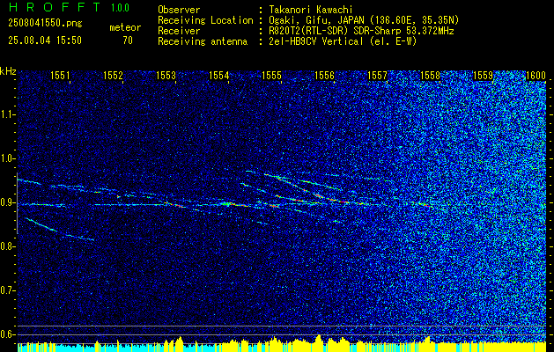The width and height of the screenshot is (554, 352).
Task: Click the Observer field label
Action: 179,10
